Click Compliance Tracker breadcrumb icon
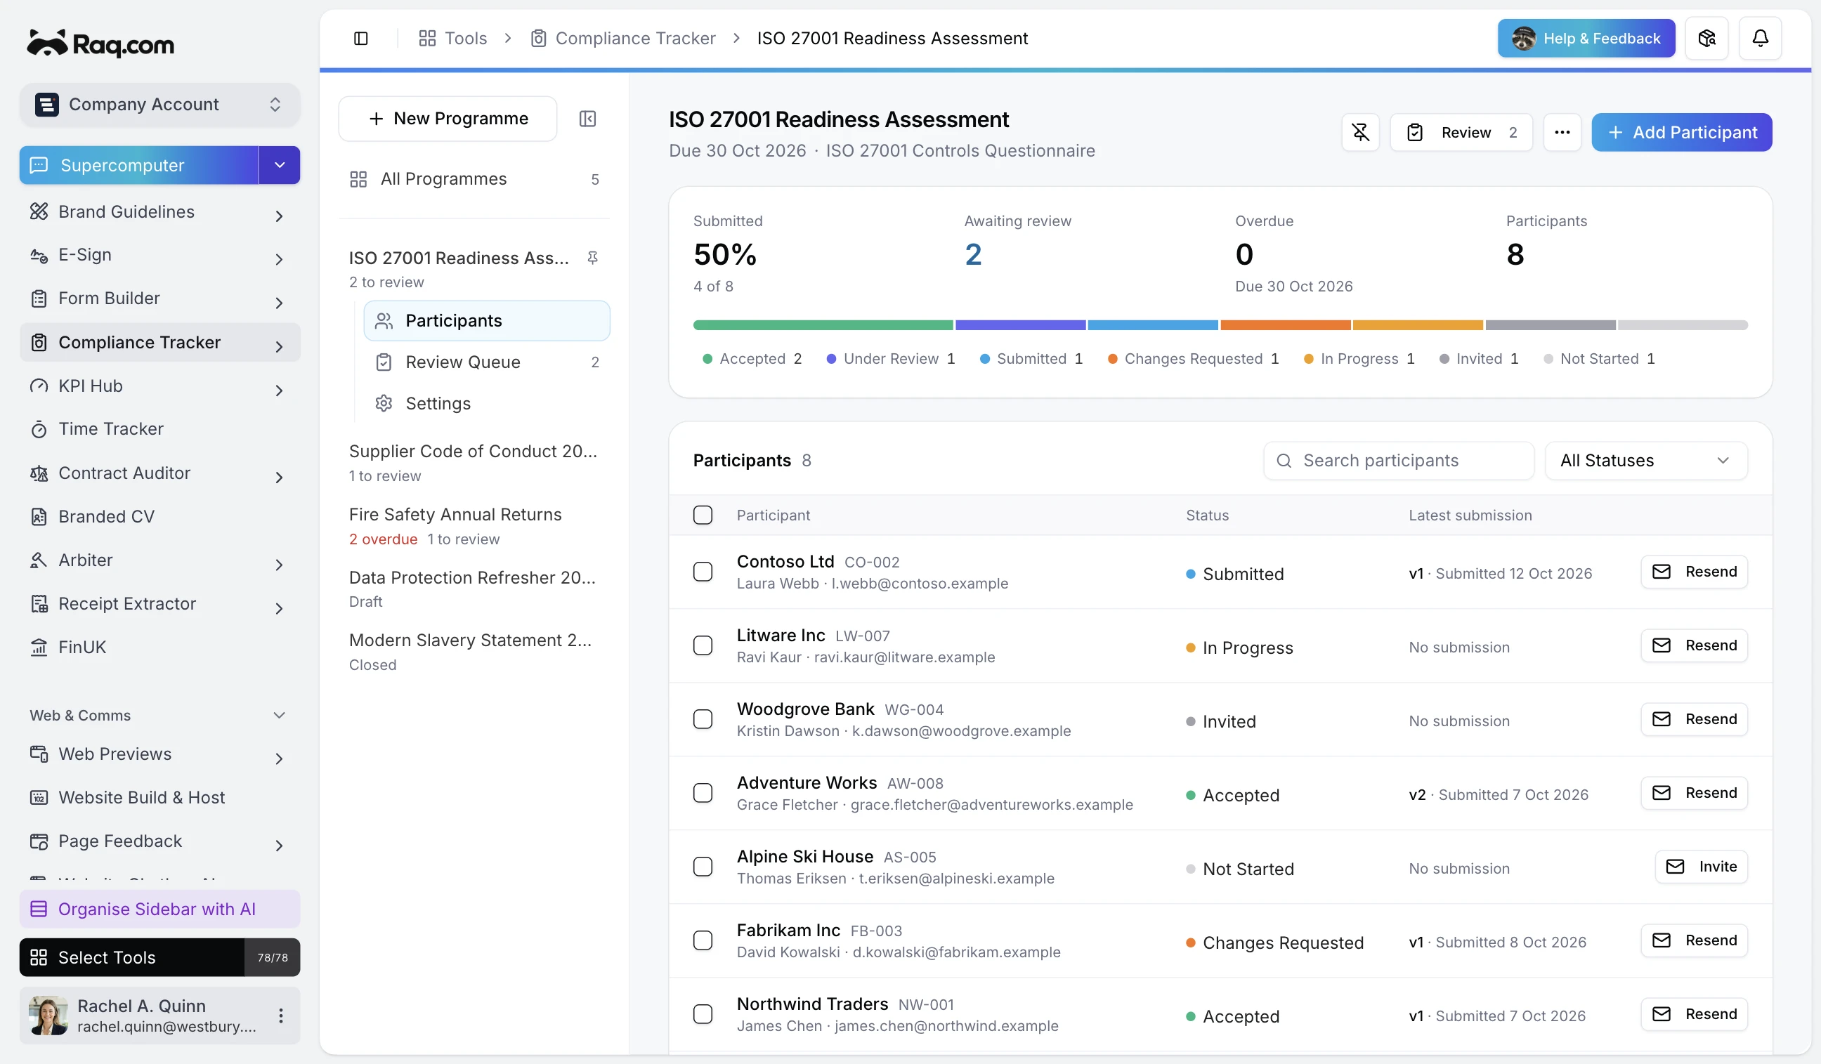This screenshot has height=1064, width=1821. [x=538, y=39]
